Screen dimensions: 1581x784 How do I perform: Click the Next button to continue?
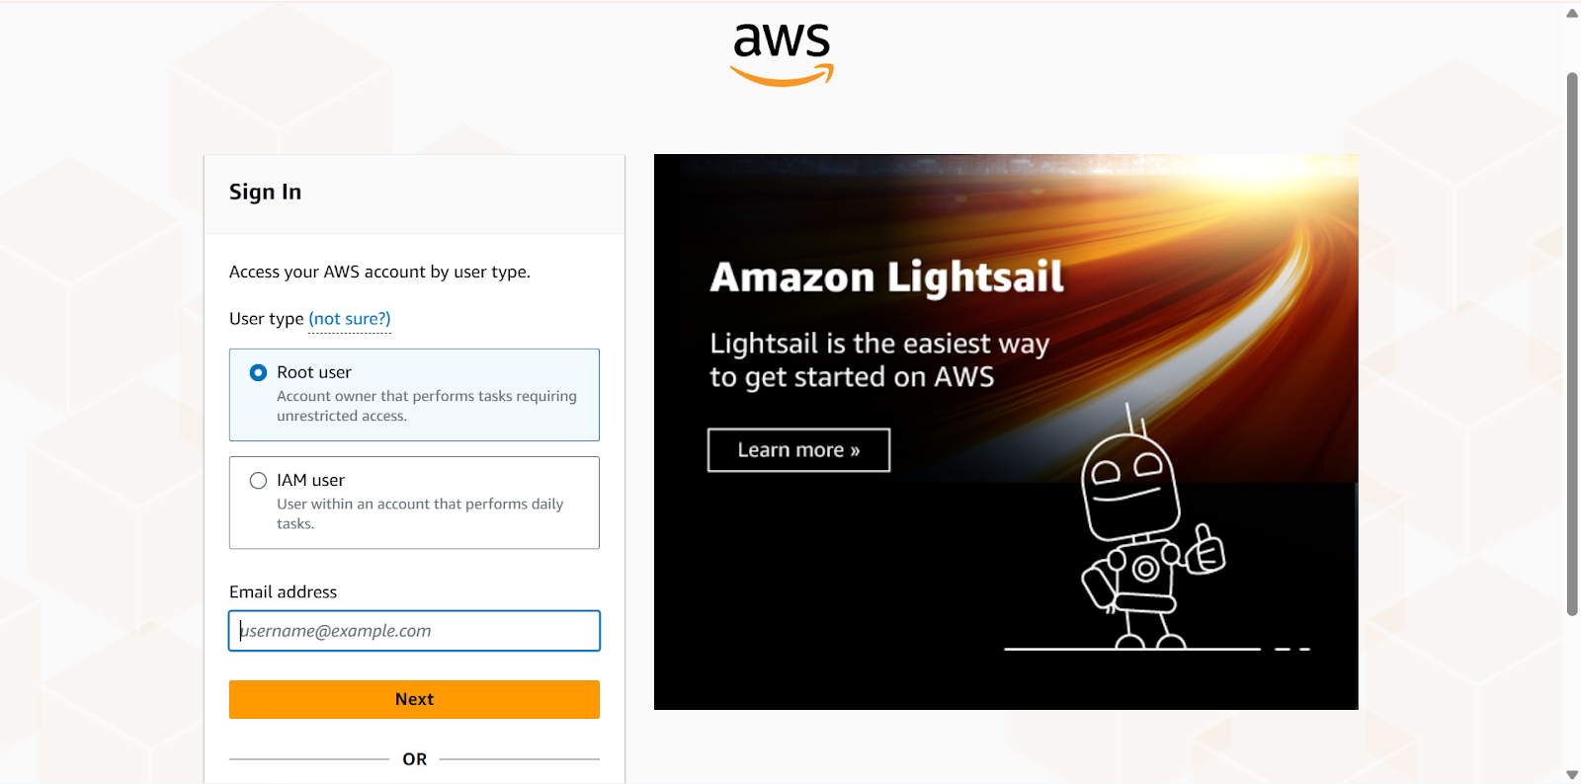[x=414, y=699]
